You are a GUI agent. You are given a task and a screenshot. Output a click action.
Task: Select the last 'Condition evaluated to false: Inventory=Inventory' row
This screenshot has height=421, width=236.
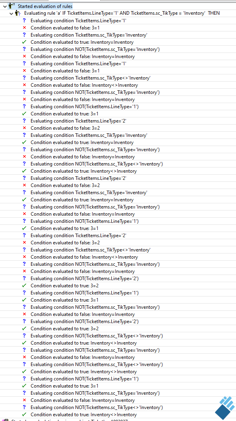pos(83,400)
